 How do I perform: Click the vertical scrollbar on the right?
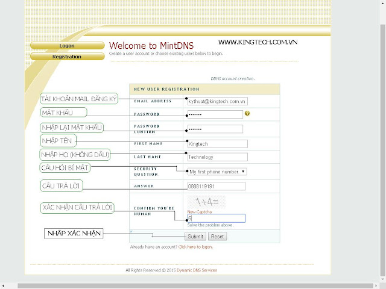pyautogui.click(x=382, y=150)
